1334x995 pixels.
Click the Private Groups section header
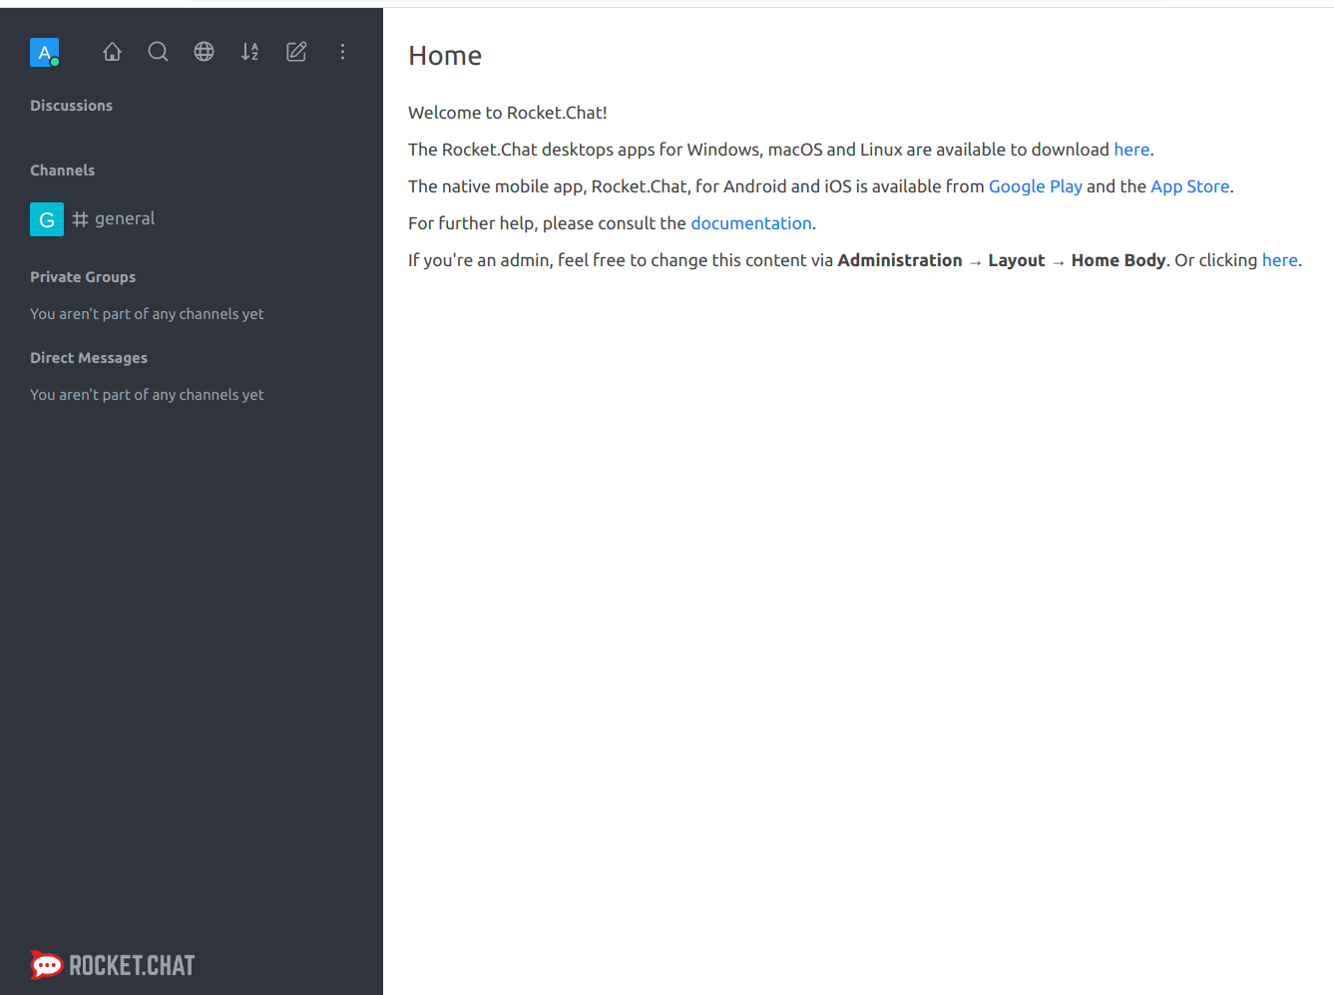(83, 277)
